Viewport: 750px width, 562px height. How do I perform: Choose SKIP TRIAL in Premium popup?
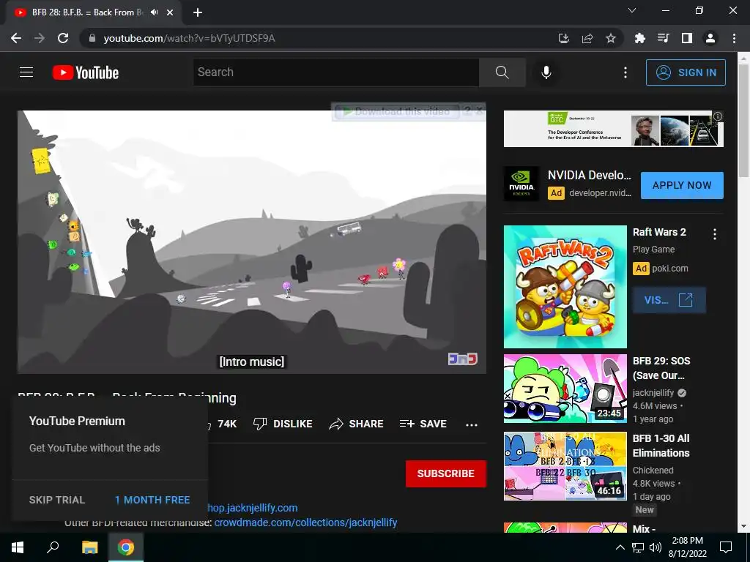point(57,500)
